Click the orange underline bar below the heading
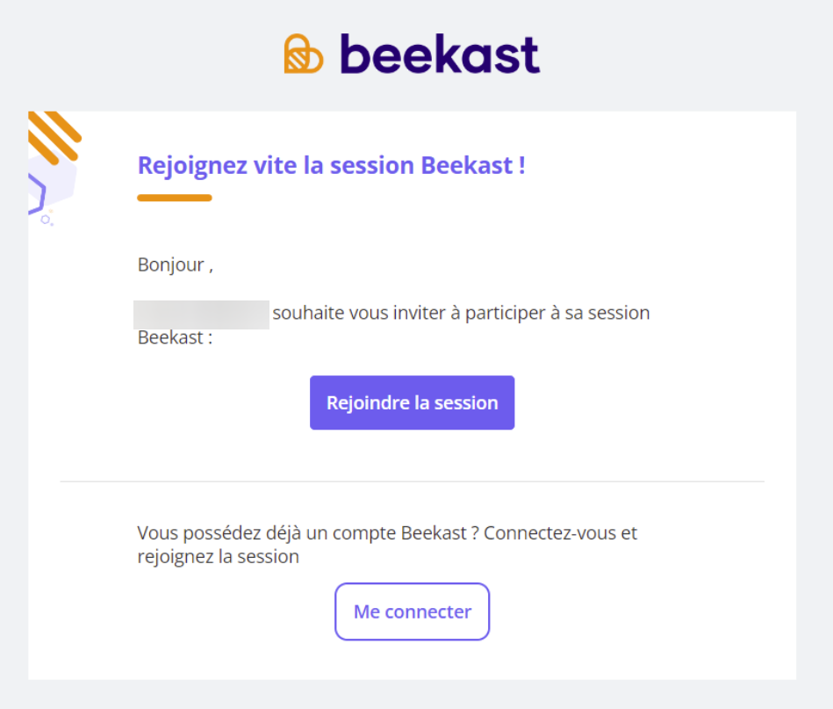 pos(175,198)
